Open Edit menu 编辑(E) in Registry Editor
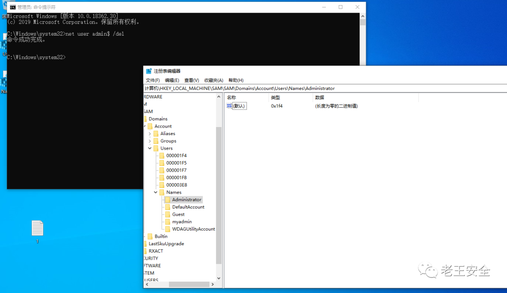Screen dimensions: 507x293 coord(172,80)
